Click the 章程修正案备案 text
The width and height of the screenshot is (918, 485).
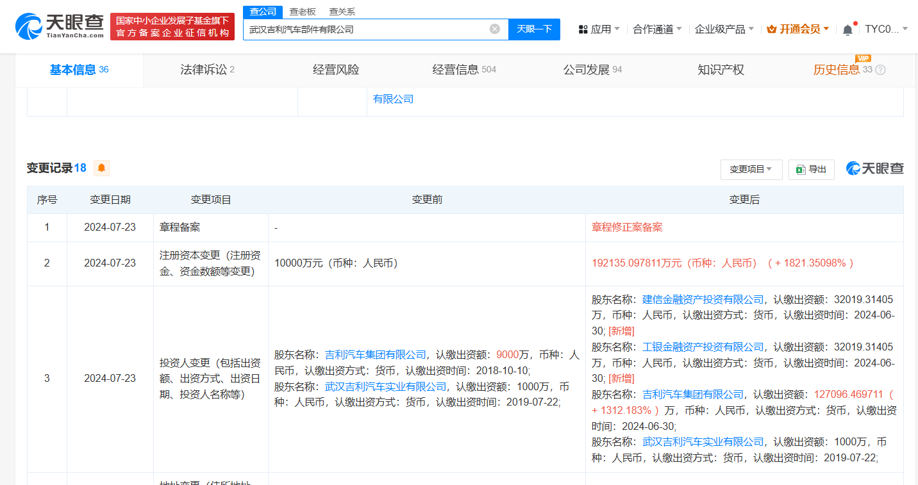click(x=627, y=227)
